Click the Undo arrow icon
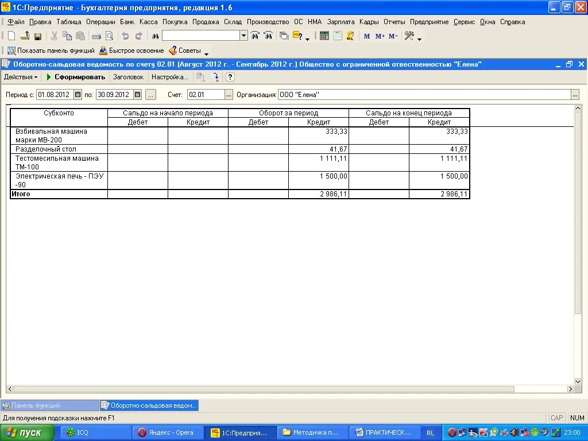This screenshot has width=588, height=441. [126, 36]
